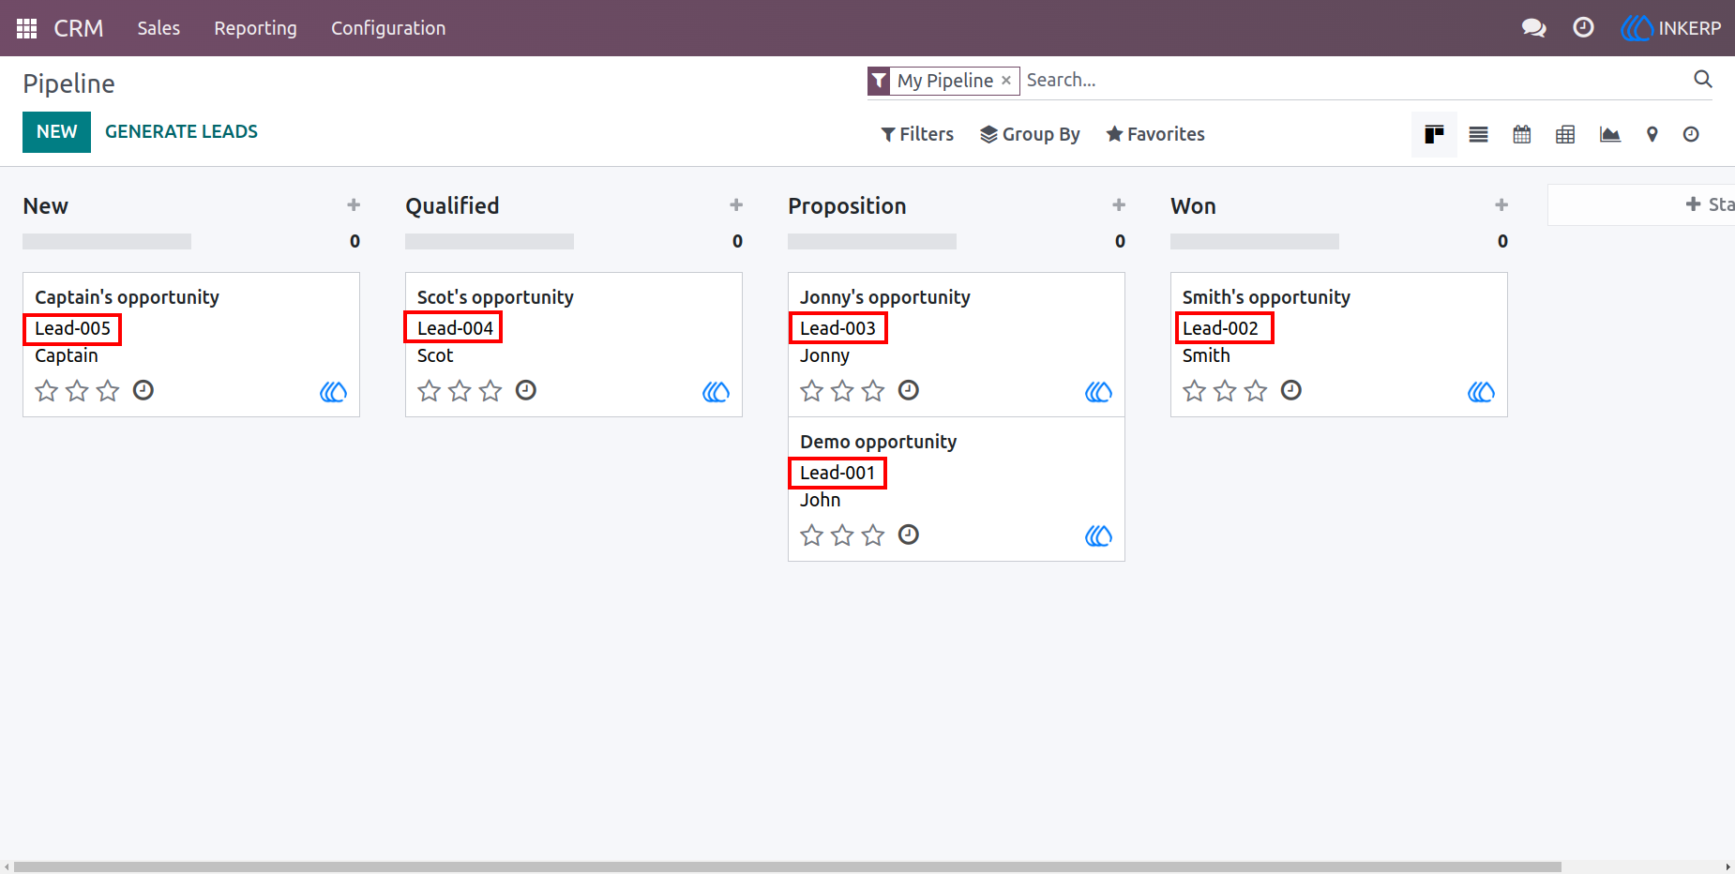Open the conversations chat icon
Screen dimensions: 1735x874
(x=1533, y=28)
